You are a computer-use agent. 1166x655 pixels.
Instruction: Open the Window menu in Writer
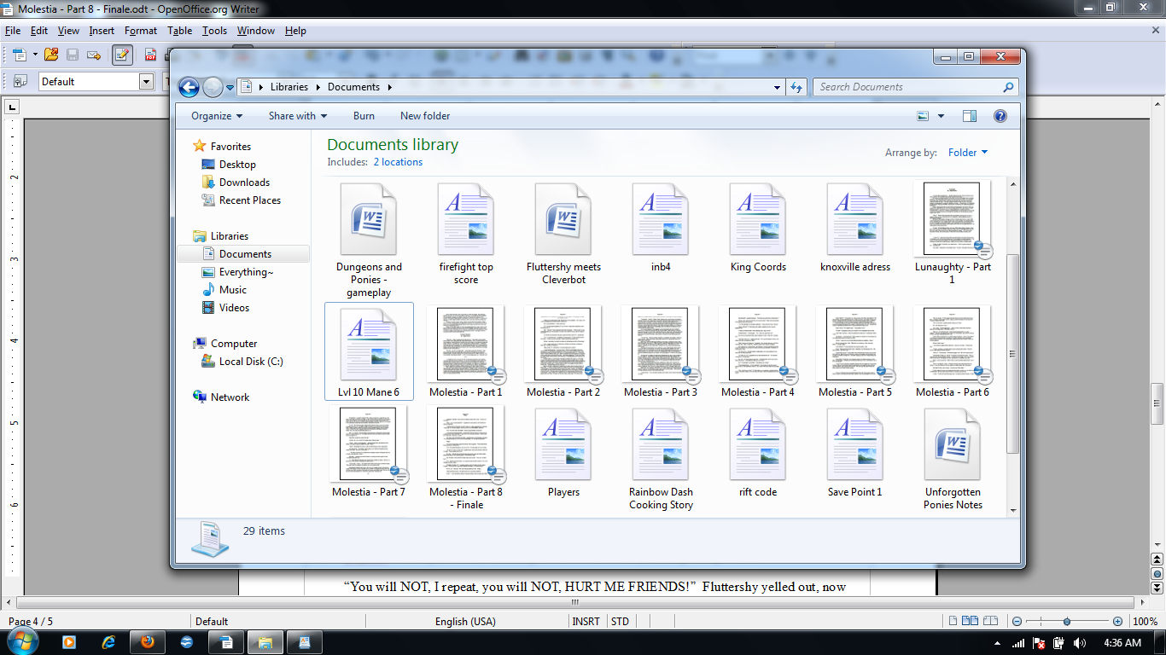click(256, 31)
